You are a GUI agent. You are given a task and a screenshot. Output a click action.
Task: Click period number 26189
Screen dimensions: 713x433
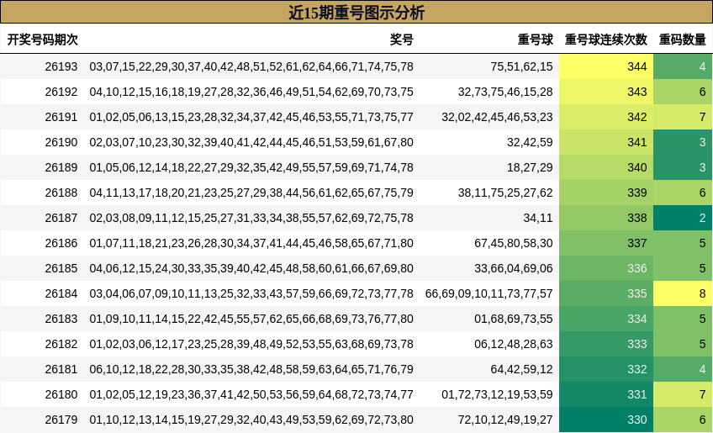(x=61, y=167)
